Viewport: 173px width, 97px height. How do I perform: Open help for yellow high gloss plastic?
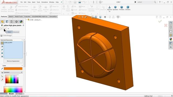tap(23, 25)
